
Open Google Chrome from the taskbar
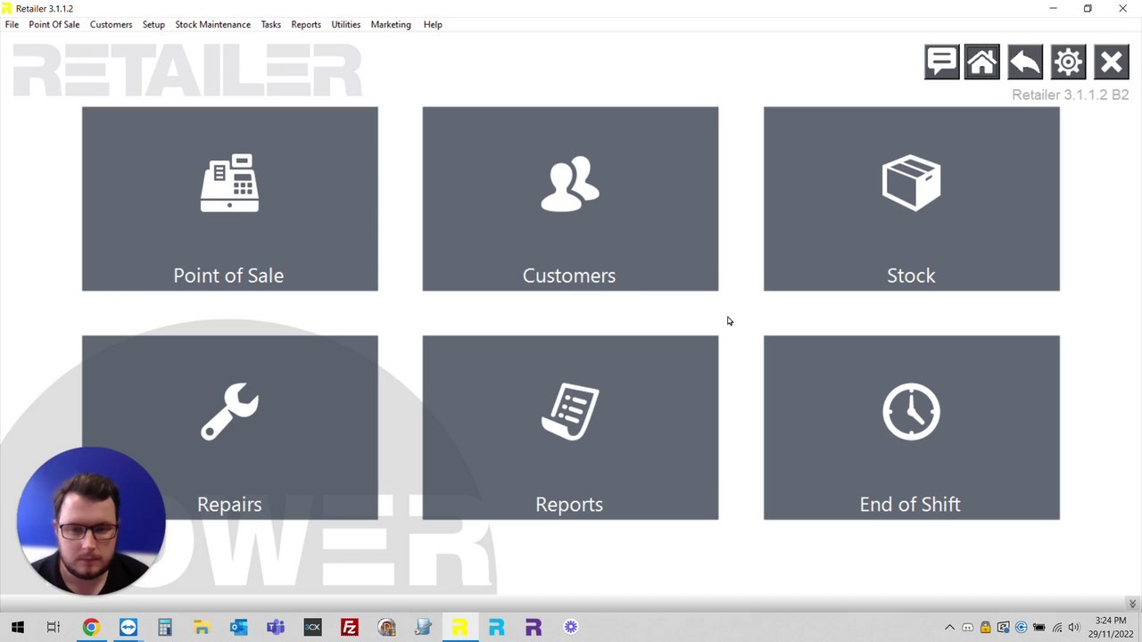point(91,627)
